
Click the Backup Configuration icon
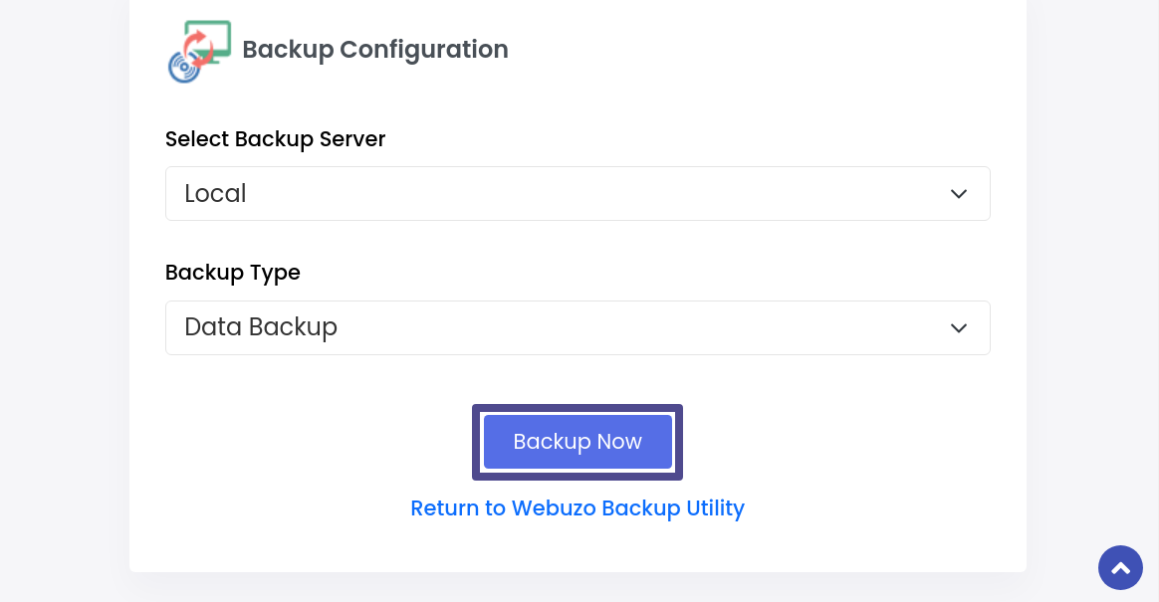[199, 51]
